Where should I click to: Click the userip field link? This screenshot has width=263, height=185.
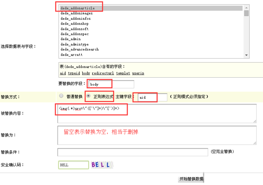point(138,73)
